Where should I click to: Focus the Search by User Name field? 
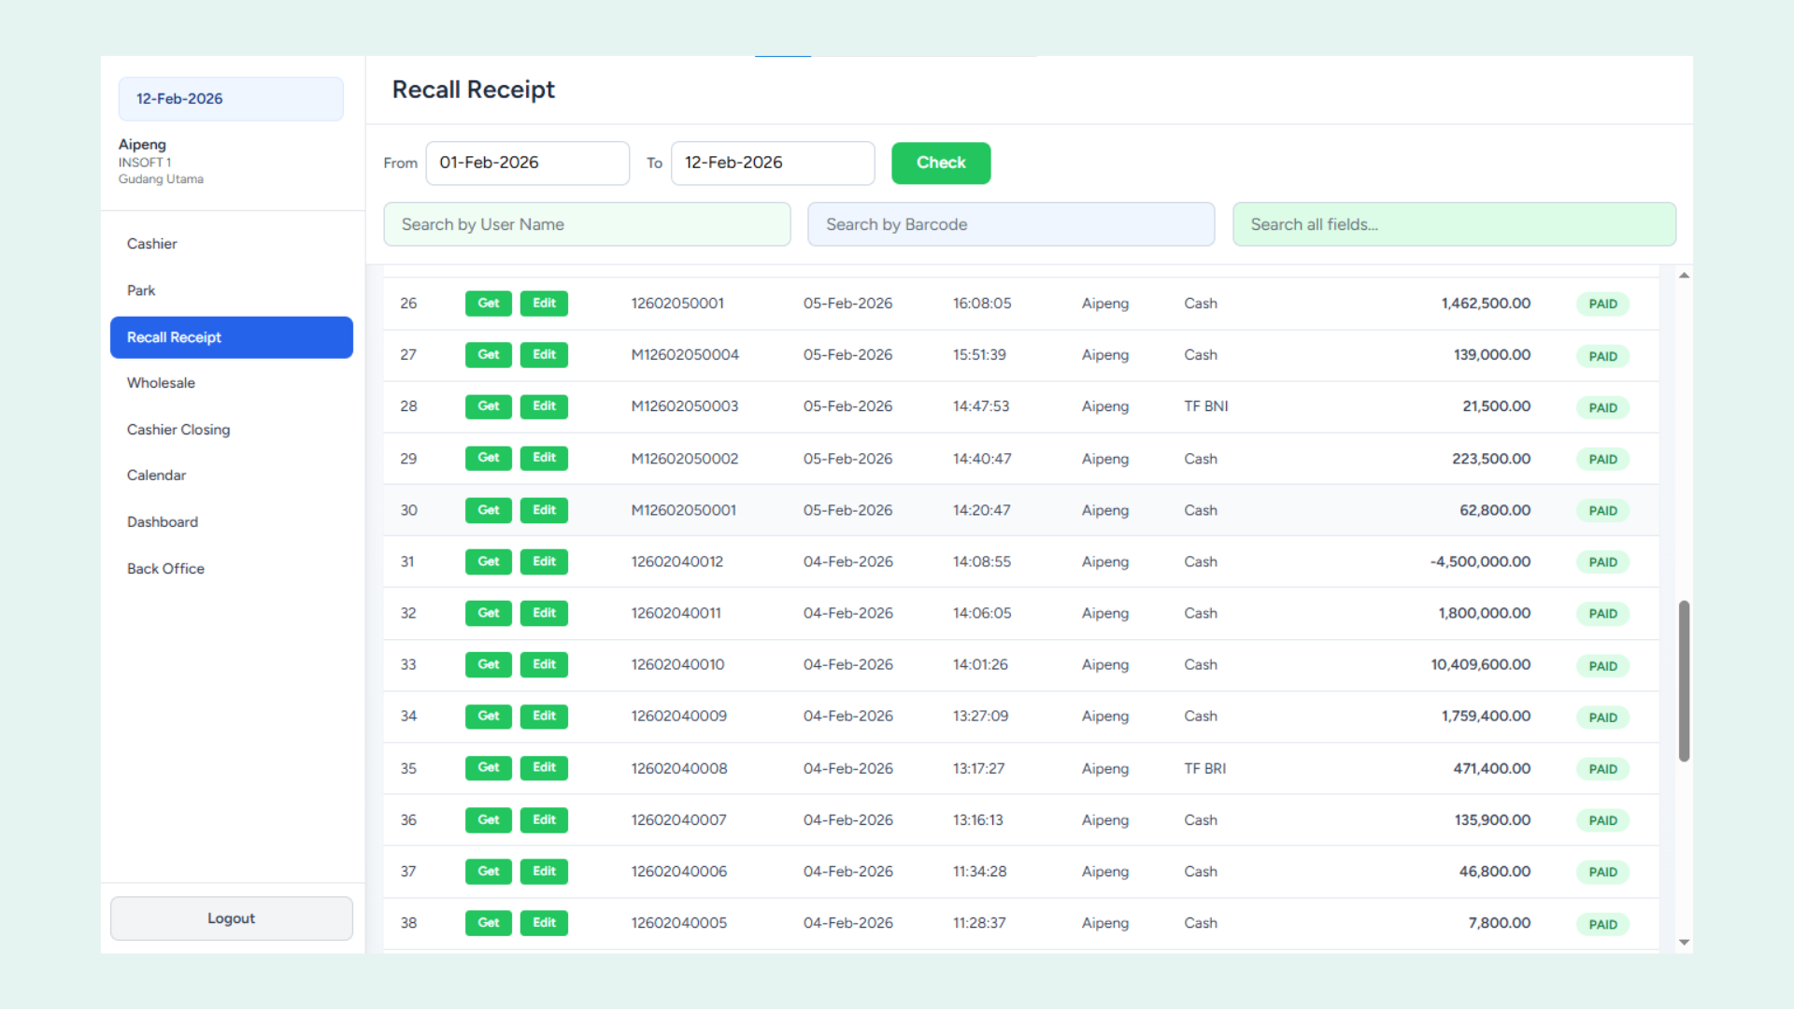[x=587, y=224]
